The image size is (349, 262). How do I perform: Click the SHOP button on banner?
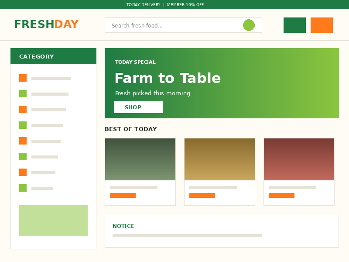(138, 107)
